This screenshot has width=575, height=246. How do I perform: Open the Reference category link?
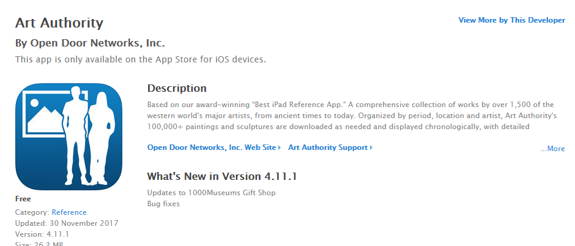pos(69,212)
